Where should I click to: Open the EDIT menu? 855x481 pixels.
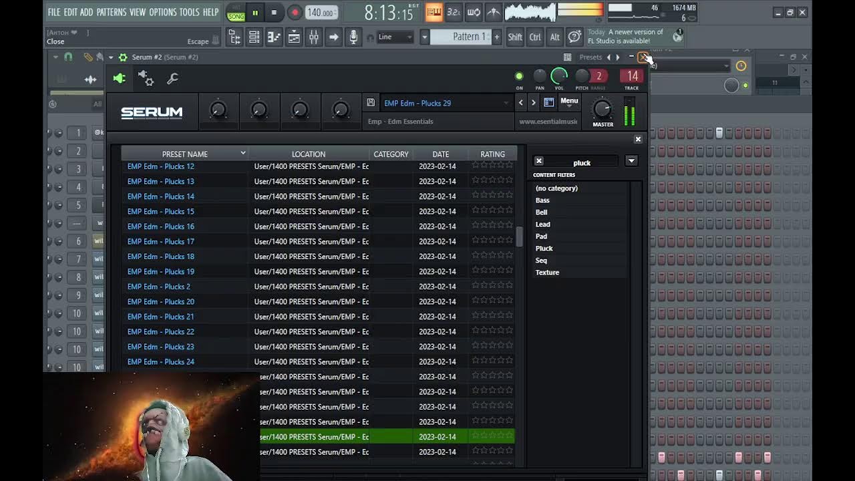tap(70, 12)
